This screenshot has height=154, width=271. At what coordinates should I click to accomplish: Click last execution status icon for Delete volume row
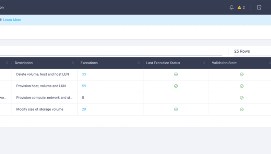[176, 74]
